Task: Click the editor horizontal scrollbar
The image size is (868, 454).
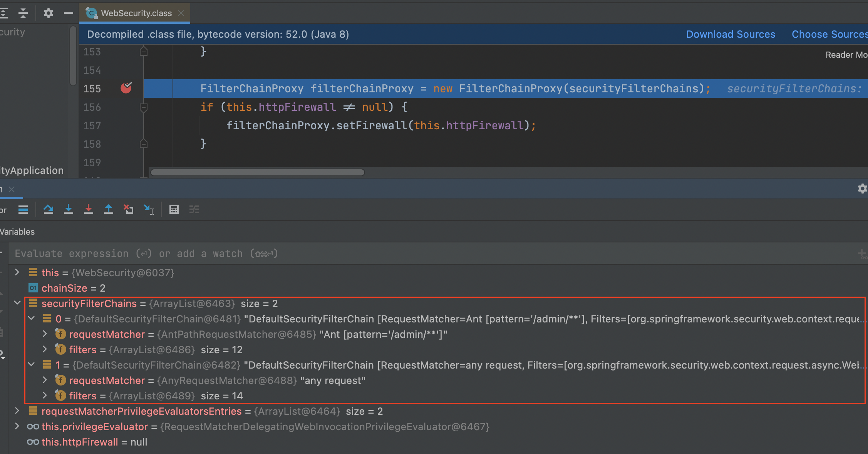Action: (257, 172)
